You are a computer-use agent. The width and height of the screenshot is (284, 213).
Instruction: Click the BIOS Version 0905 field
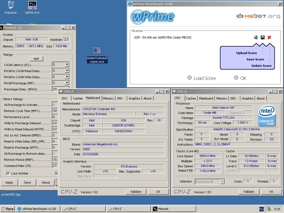(123, 149)
